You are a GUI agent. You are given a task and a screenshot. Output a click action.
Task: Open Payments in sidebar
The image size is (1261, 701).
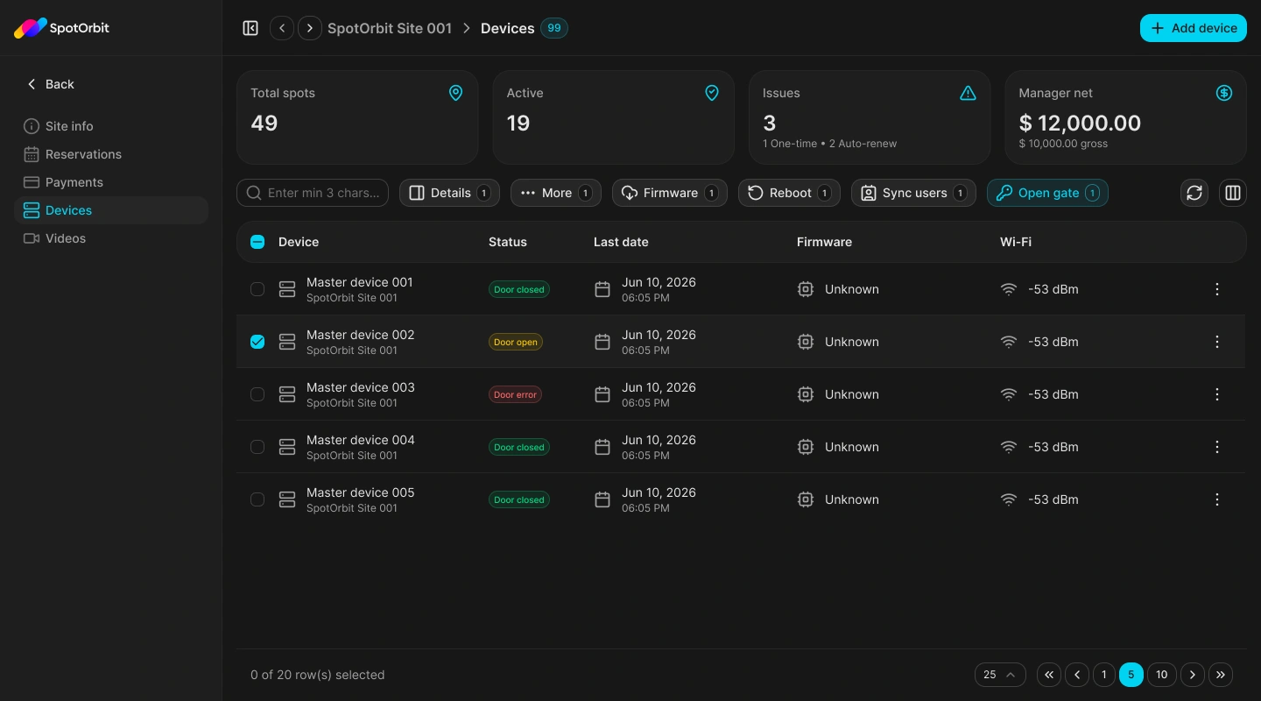click(x=111, y=182)
